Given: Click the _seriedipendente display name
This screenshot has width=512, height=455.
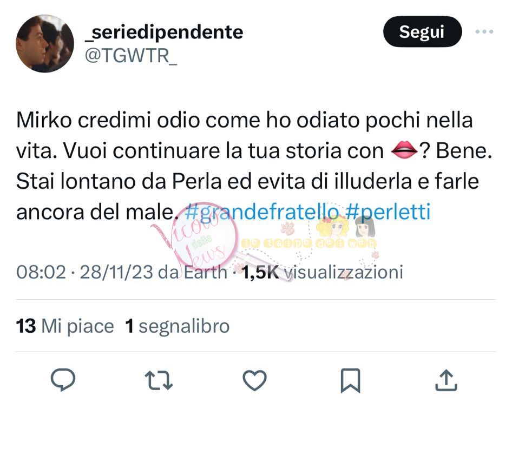Looking at the screenshot, I should point(164,32).
